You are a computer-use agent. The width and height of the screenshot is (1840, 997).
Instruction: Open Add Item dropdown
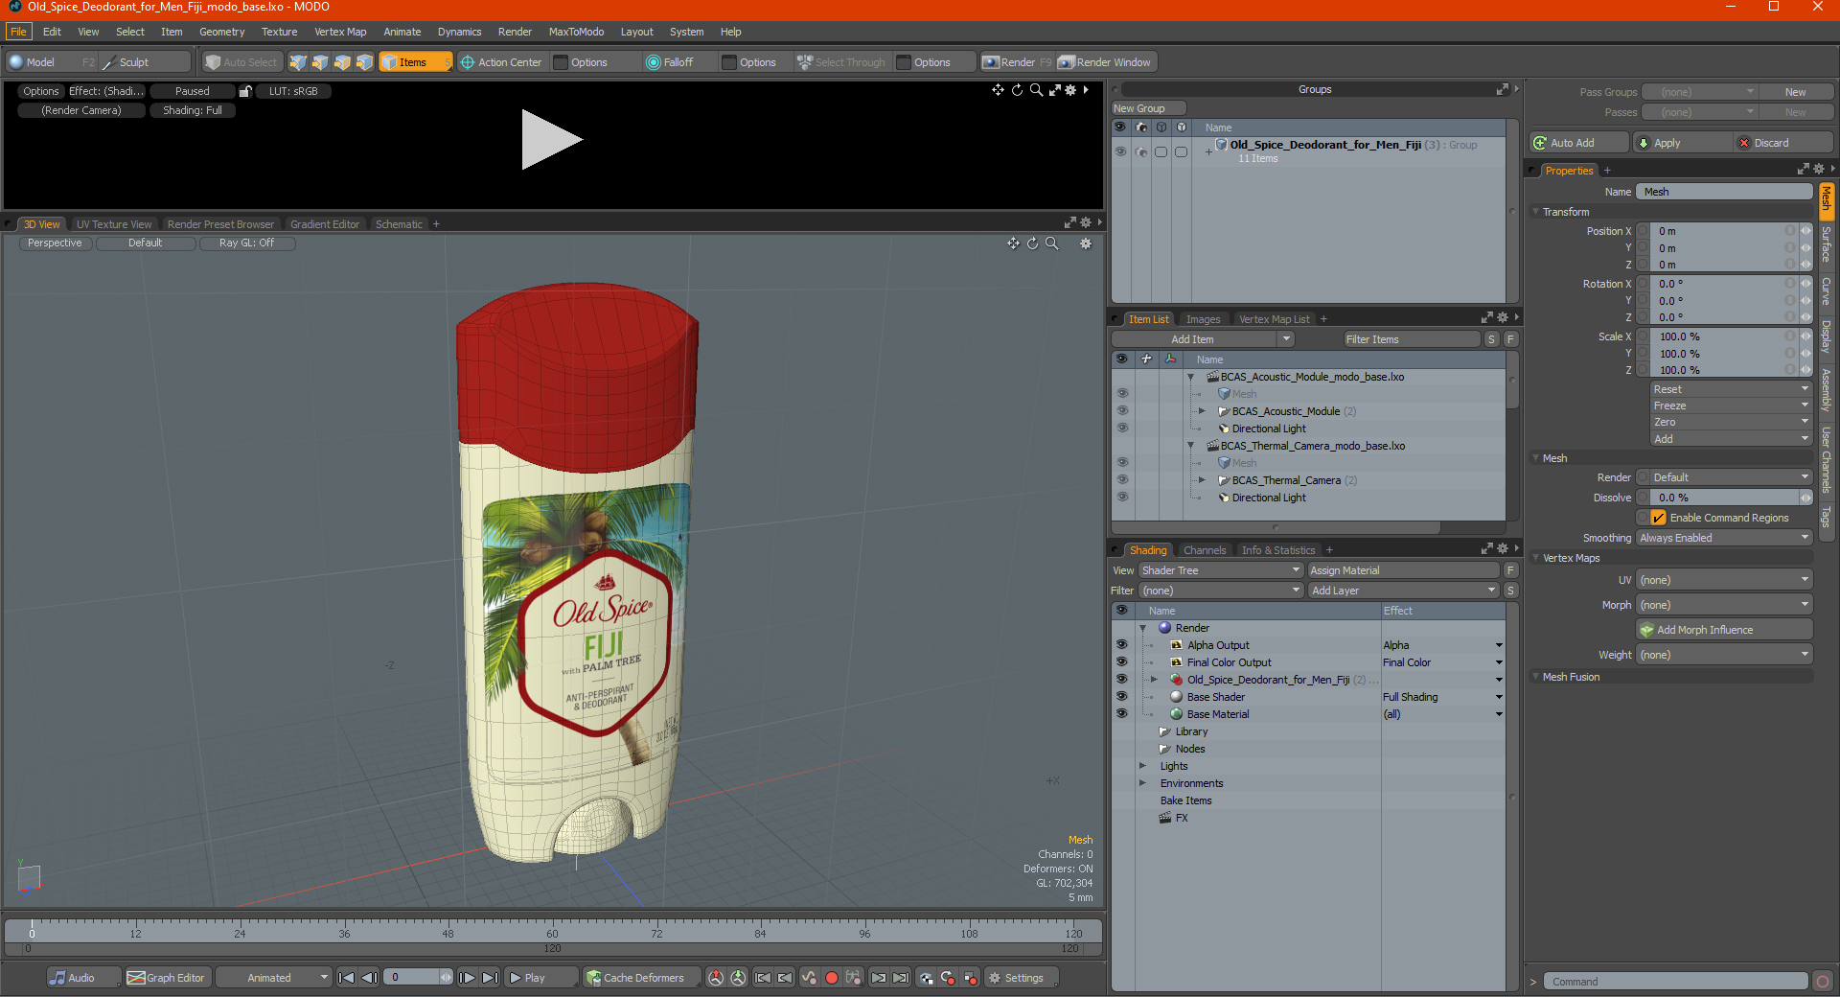tap(1204, 339)
